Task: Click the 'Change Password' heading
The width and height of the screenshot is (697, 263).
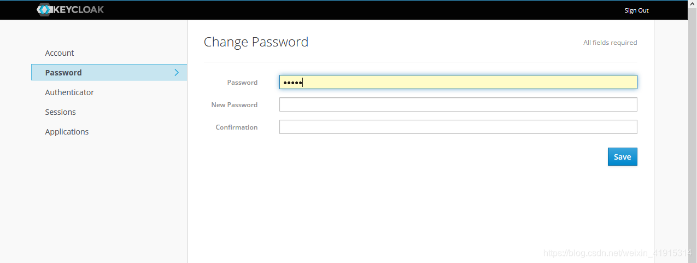Action: (x=256, y=42)
